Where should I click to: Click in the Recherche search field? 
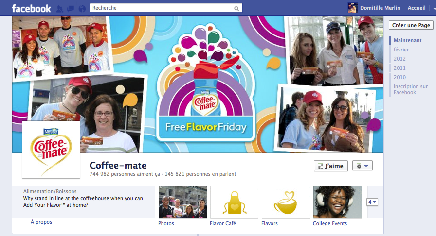click(x=161, y=8)
